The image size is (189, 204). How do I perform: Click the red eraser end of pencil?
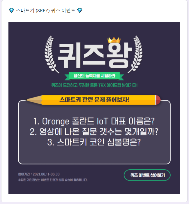[158, 100]
